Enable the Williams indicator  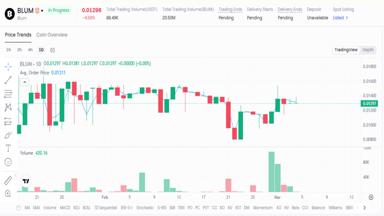coord(335,208)
